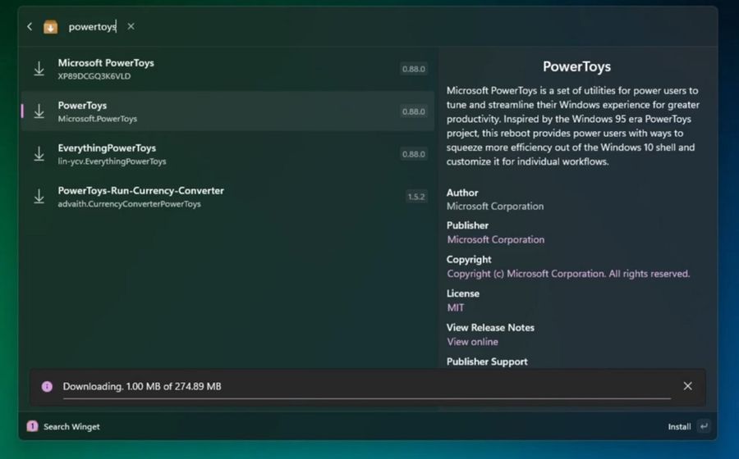Open the Copyright Microsoft Corporation link
Screen dimensions: 739x459
click(568, 274)
